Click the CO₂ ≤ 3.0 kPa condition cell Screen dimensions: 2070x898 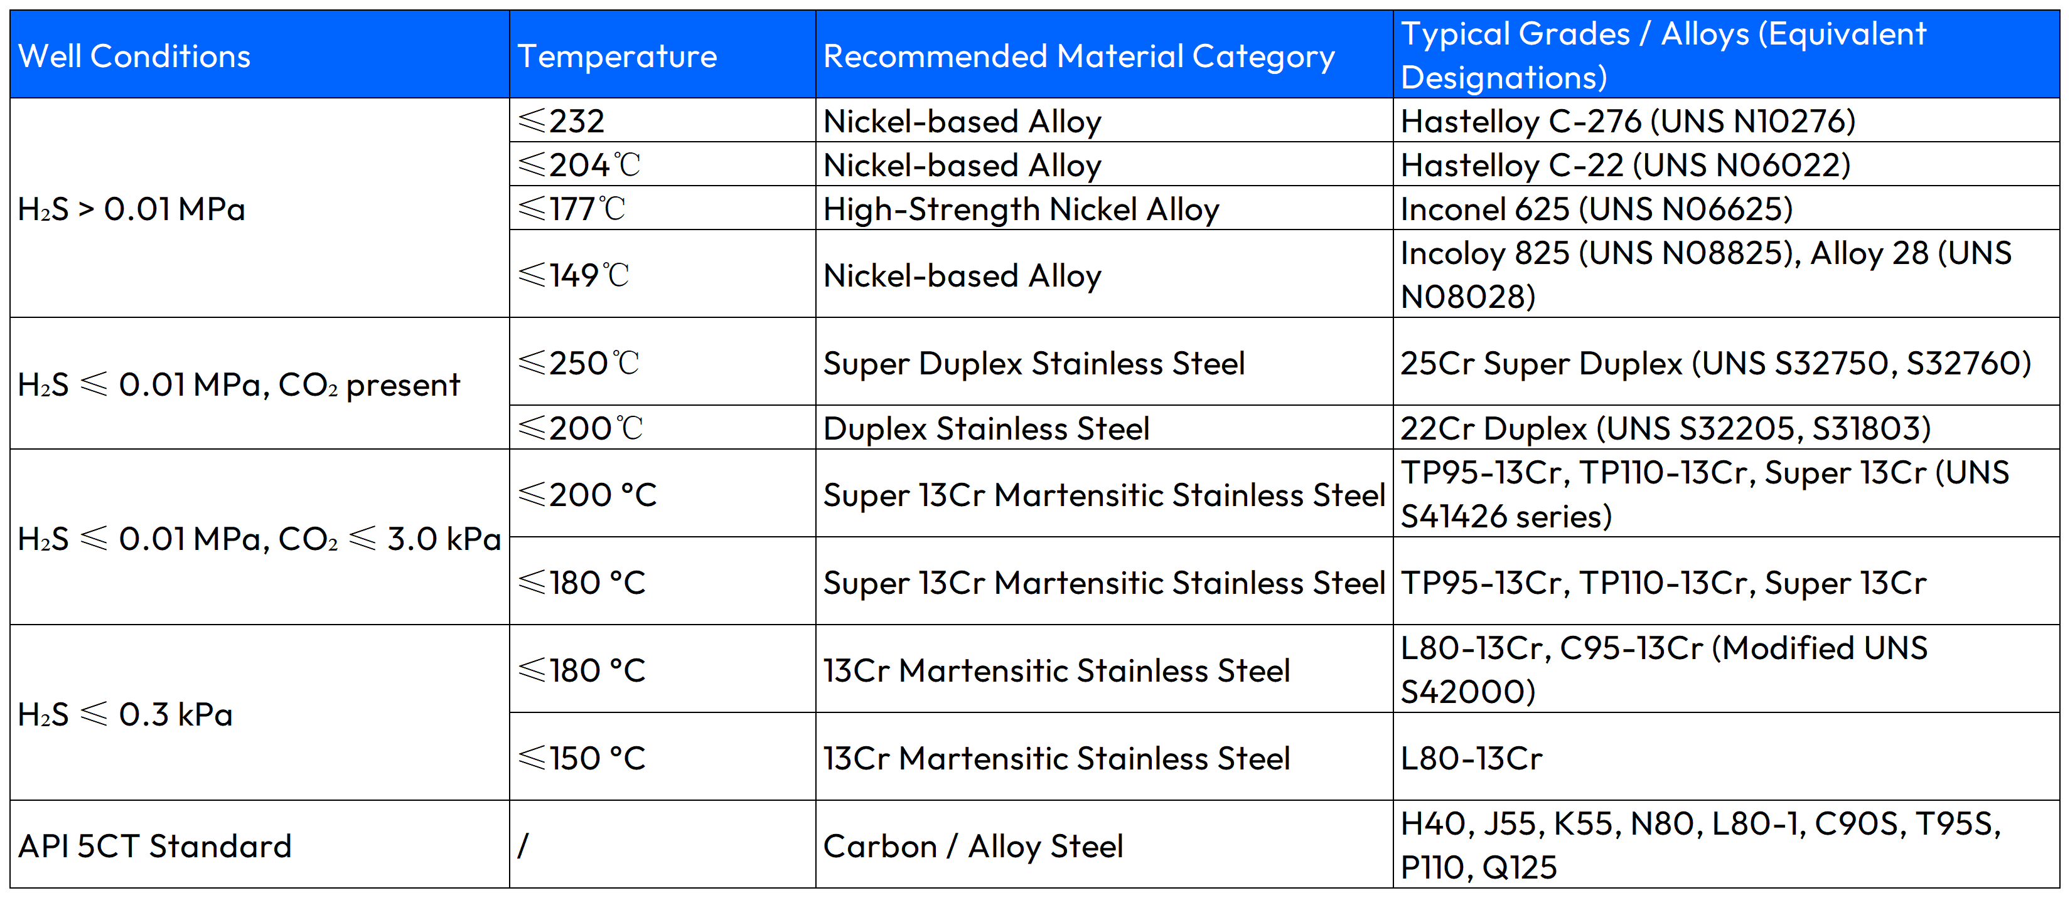tap(259, 539)
